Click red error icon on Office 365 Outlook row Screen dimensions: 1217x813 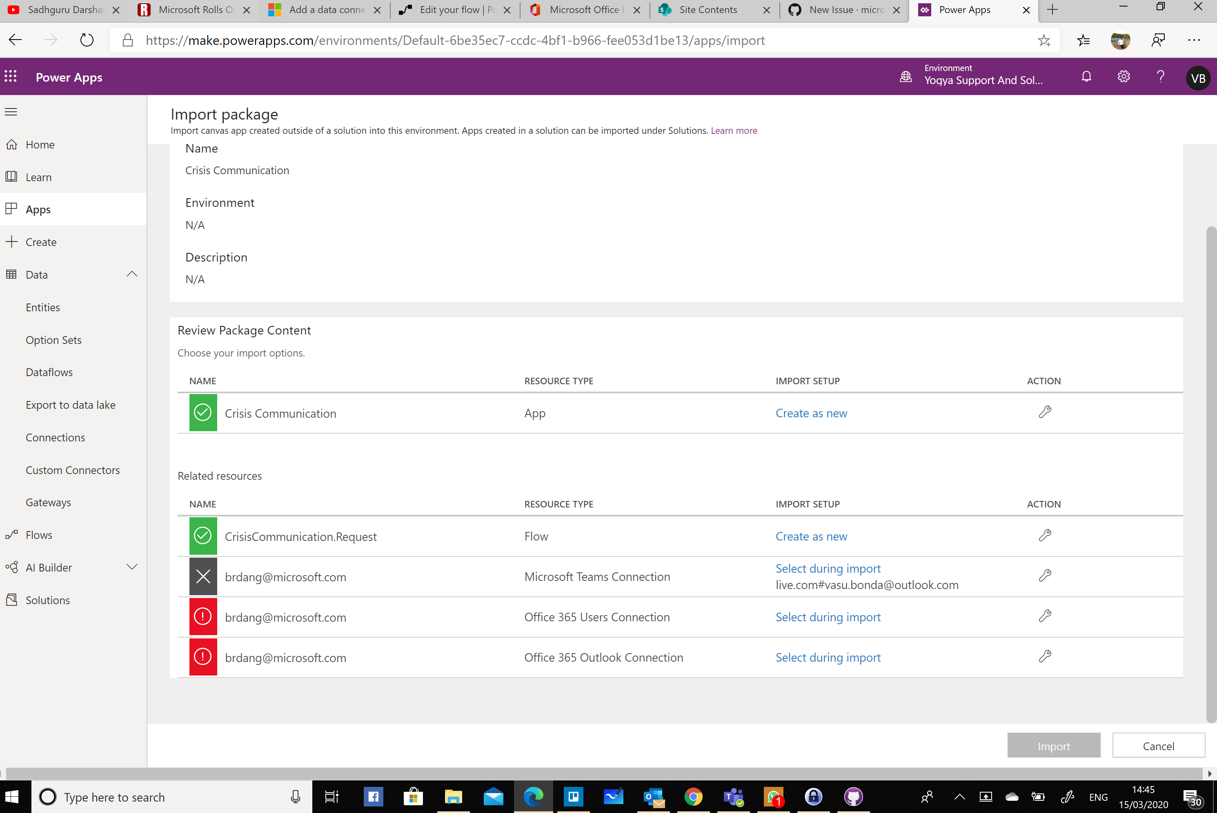[203, 657]
